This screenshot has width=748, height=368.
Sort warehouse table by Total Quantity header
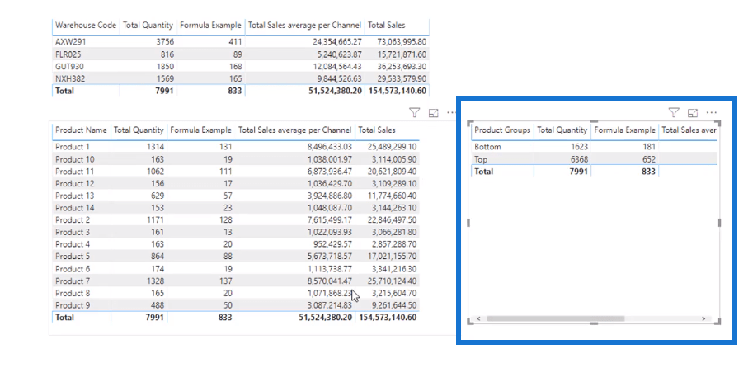148,26
